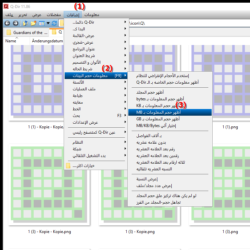250x250 pixels.
Task: Open the النظام submenu
Action: coord(96,142)
